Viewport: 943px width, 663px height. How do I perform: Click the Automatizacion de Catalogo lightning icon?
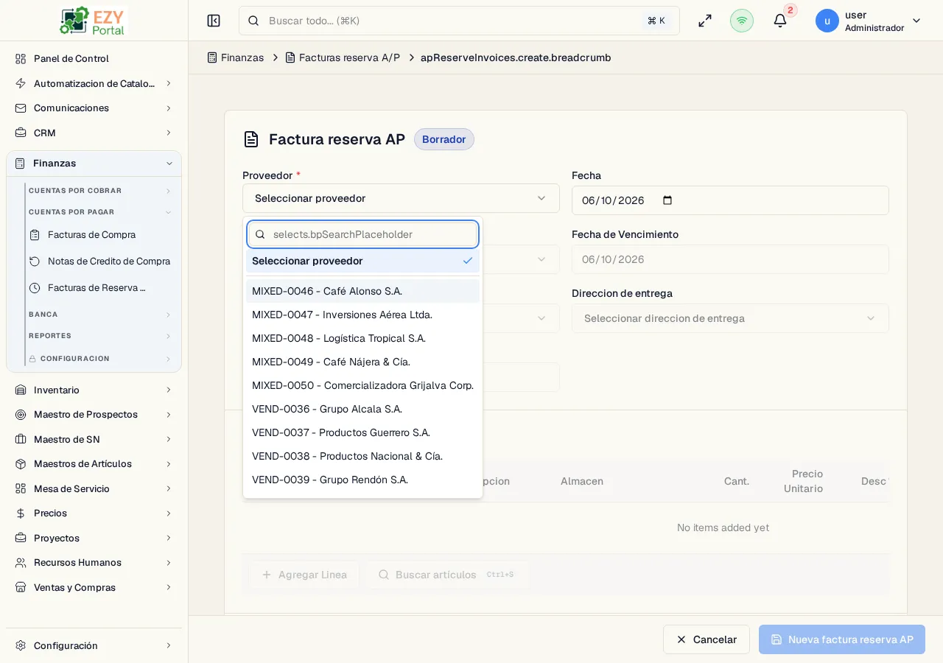(x=21, y=83)
